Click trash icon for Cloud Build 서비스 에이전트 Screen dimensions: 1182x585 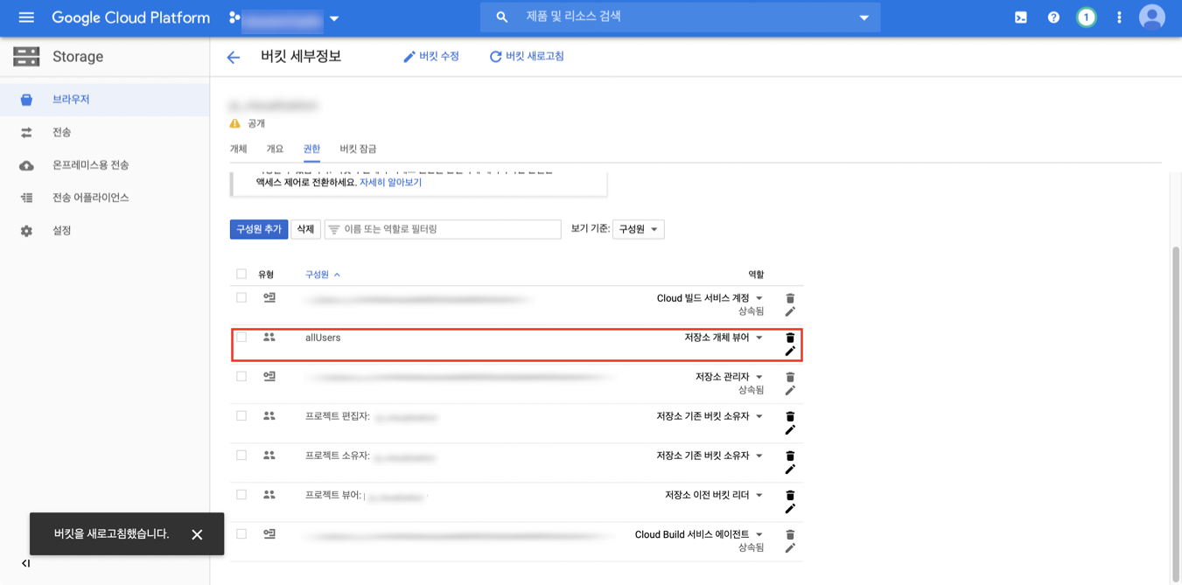click(790, 534)
